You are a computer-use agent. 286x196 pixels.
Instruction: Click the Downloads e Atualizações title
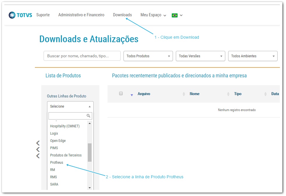pyautogui.click(x=89, y=39)
